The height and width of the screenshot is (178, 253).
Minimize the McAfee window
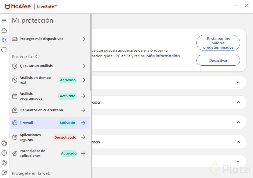(237, 5)
